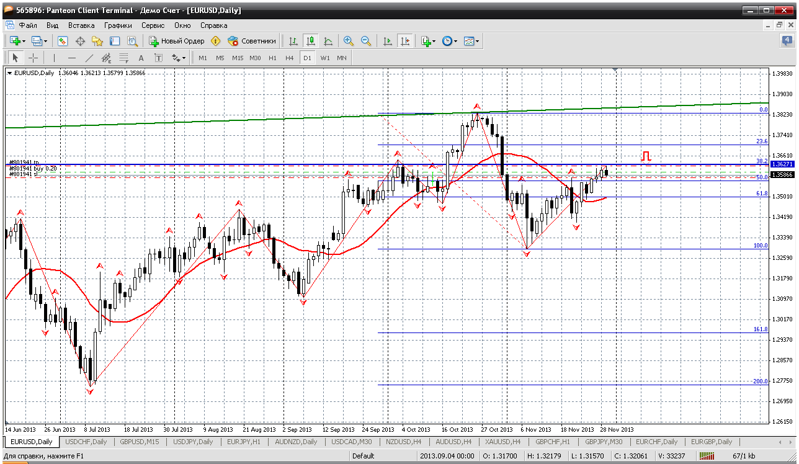
Task: Pick the horizontal line drawing tool
Action: (72, 58)
